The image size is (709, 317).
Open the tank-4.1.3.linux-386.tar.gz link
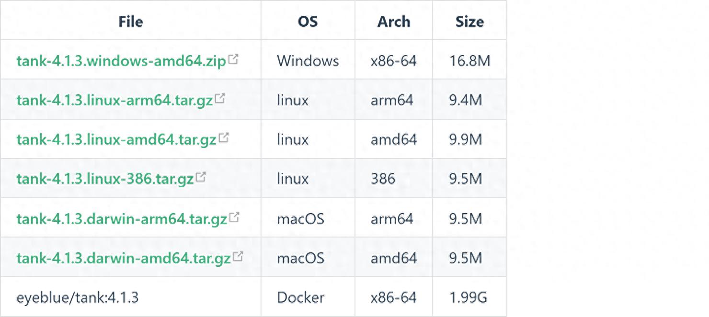tap(105, 179)
